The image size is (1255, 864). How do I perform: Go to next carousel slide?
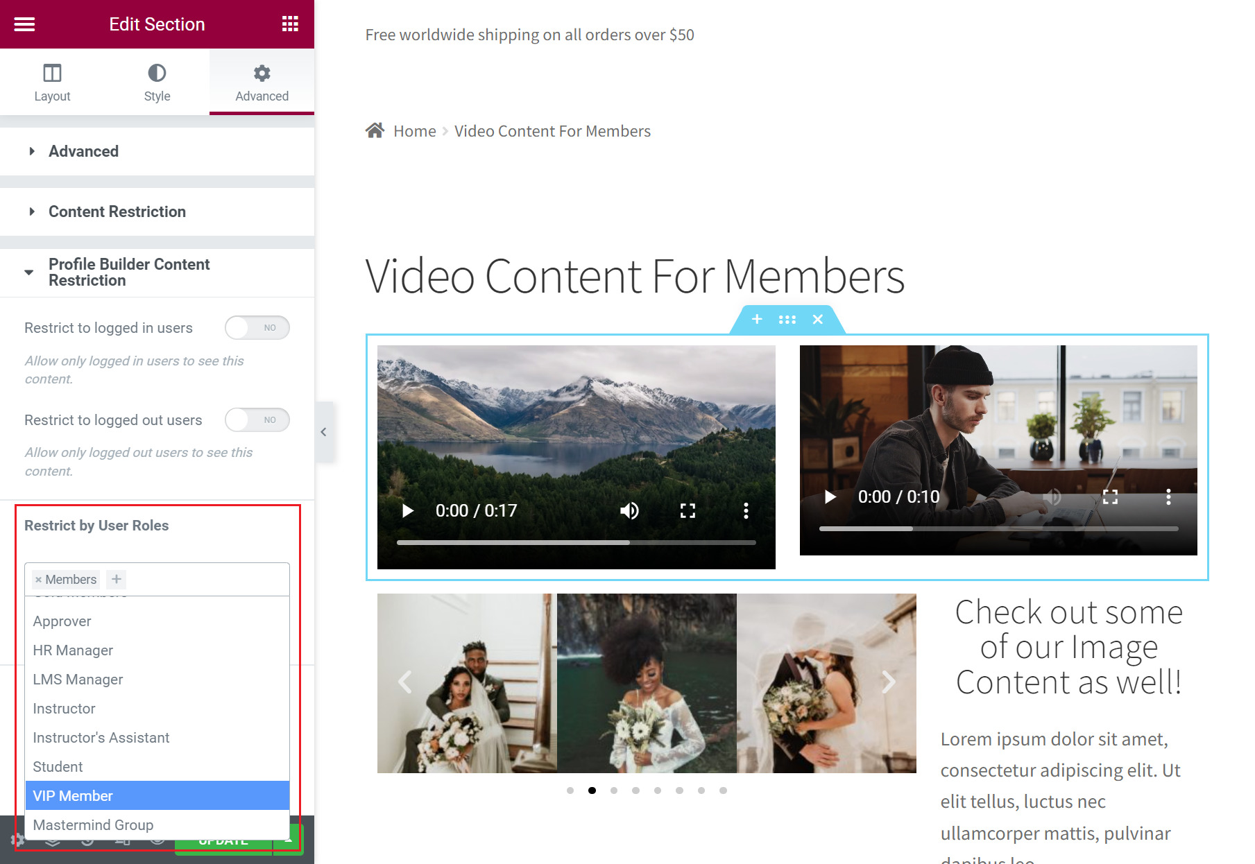coord(889,682)
